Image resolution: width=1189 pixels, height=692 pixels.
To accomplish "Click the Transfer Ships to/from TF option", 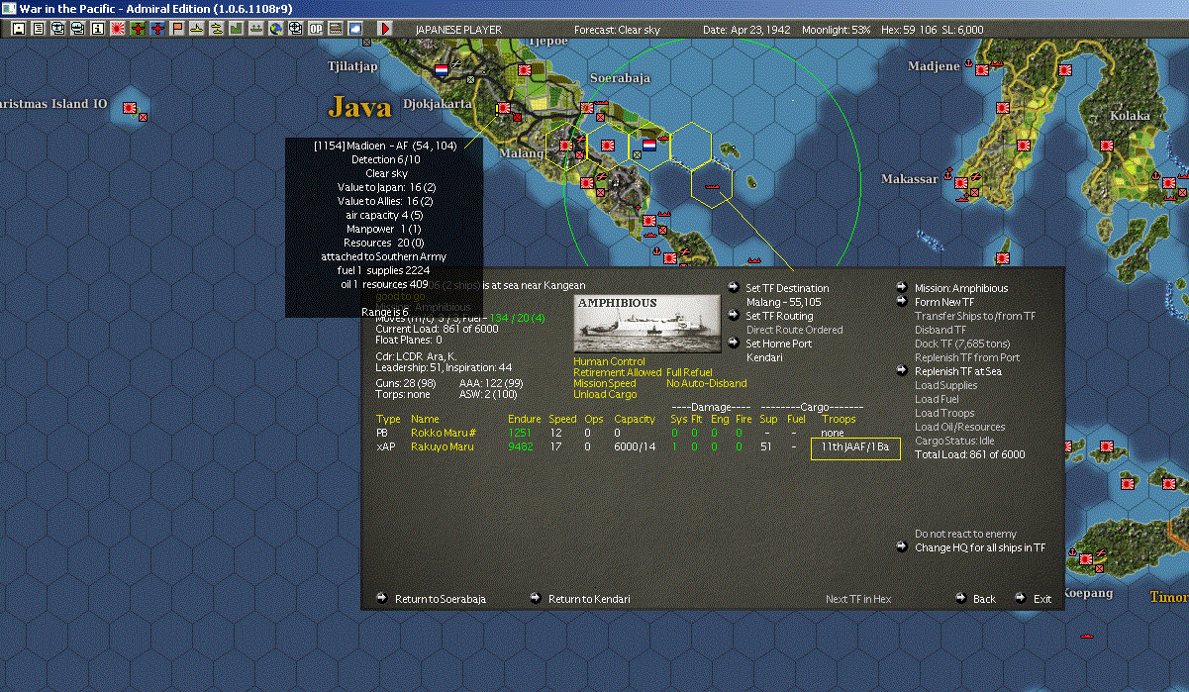I will (x=975, y=316).
